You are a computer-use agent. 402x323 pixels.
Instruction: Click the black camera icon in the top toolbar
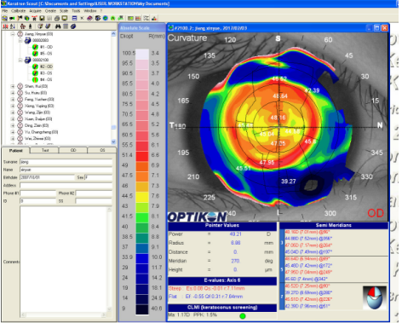(12, 18)
